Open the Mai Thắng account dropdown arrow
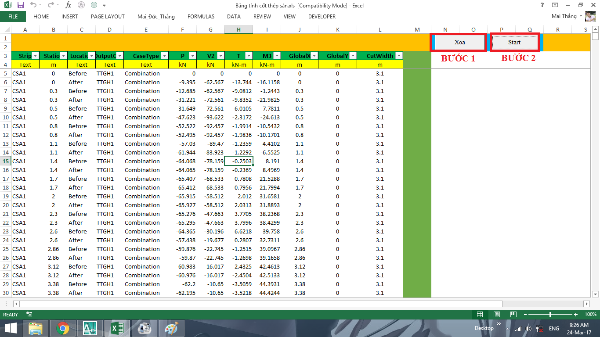The height and width of the screenshot is (337, 600). coord(581,16)
